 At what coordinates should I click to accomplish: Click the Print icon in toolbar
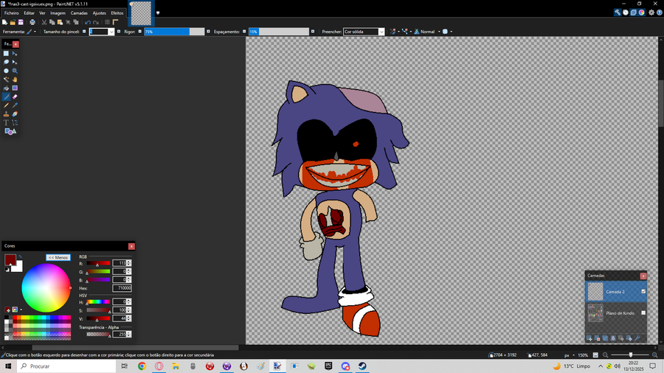[32, 22]
